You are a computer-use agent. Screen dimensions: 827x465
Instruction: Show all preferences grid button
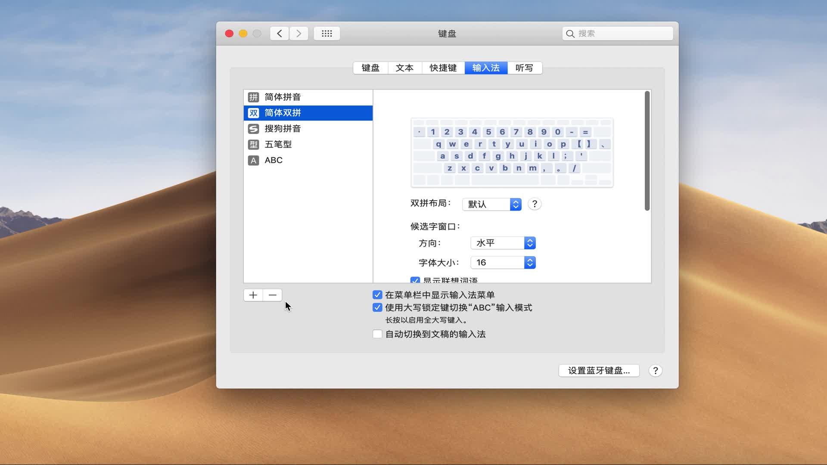click(327, 34)
